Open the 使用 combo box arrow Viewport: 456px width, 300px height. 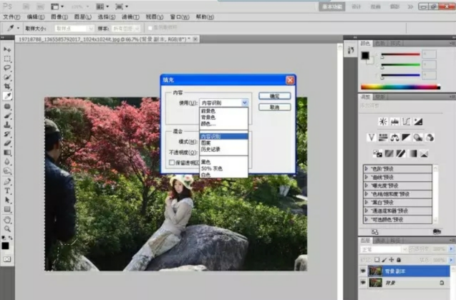pyautogui.click(x=245, y=102)
